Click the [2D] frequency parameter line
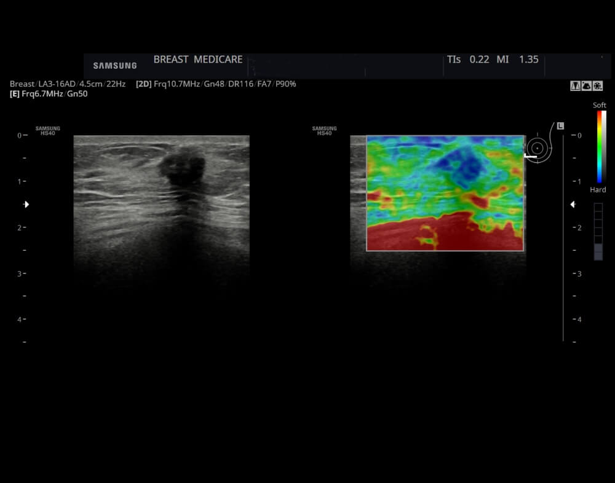Image resolution: width=615 pixels, height=483 pixels. point(216,84)
